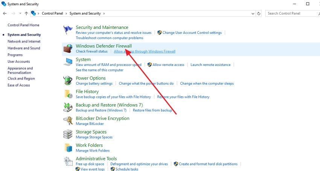Click Restore files from backup
This screenshot has width=320, height=171.
[152, 110]
